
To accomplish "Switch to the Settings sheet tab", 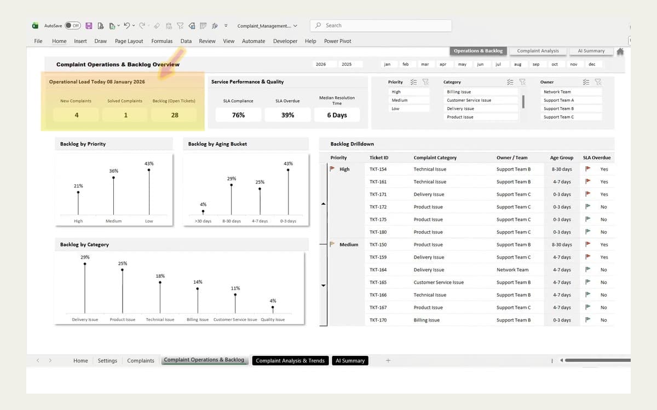I will click(x=107, y=360).
